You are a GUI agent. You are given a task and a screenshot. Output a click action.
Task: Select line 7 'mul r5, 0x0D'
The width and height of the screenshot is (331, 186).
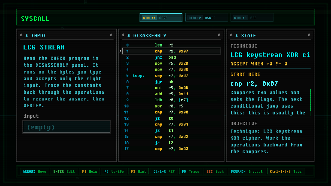(171, 88)
